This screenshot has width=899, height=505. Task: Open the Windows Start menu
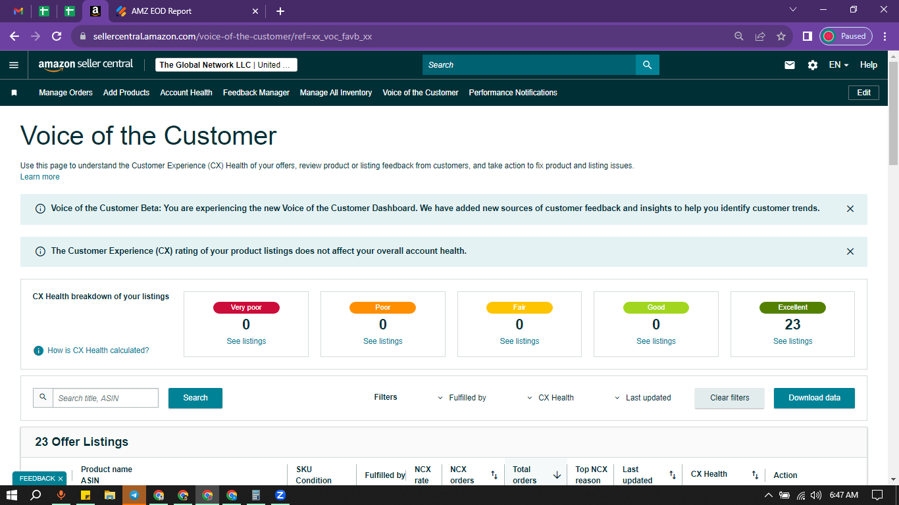[x=12, y=495]
